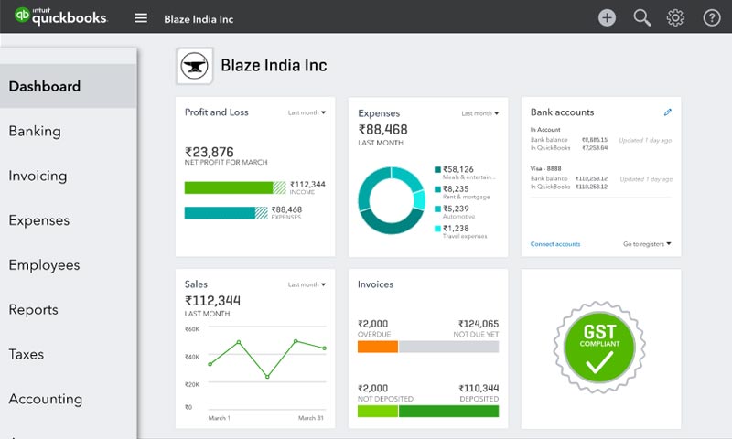732x439 pixels.
Task: Click the Blaze India Inc anvil logo
Action: tap(194, 66)
